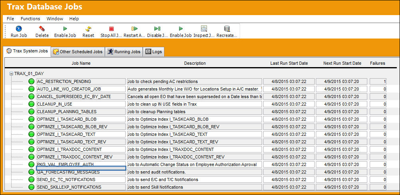The height and width of the screenshot is (195, 400).
Task: Click green status icon for OPTIMIZE_I_TASKCARD_BLOB_REV
Action: point(32,127)
